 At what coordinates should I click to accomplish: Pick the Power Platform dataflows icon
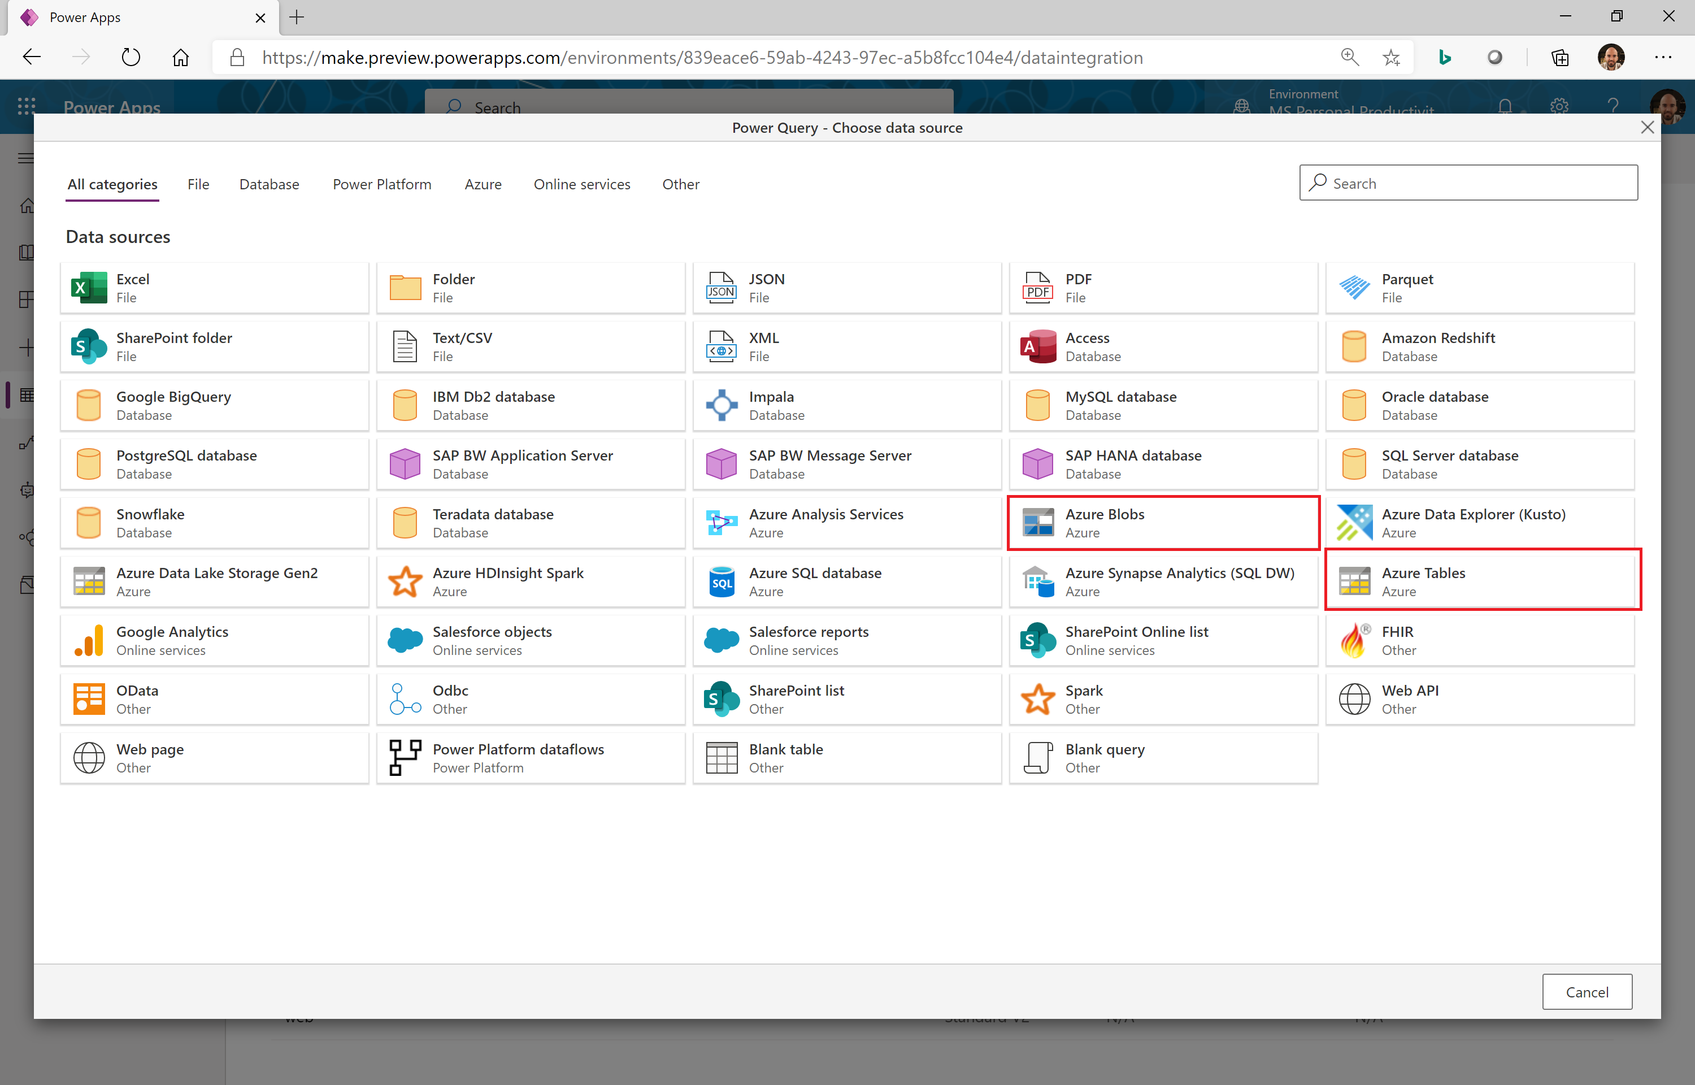(406, 757)
